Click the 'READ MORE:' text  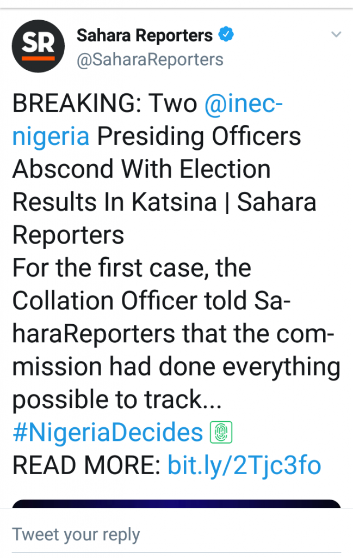[86, 466]
